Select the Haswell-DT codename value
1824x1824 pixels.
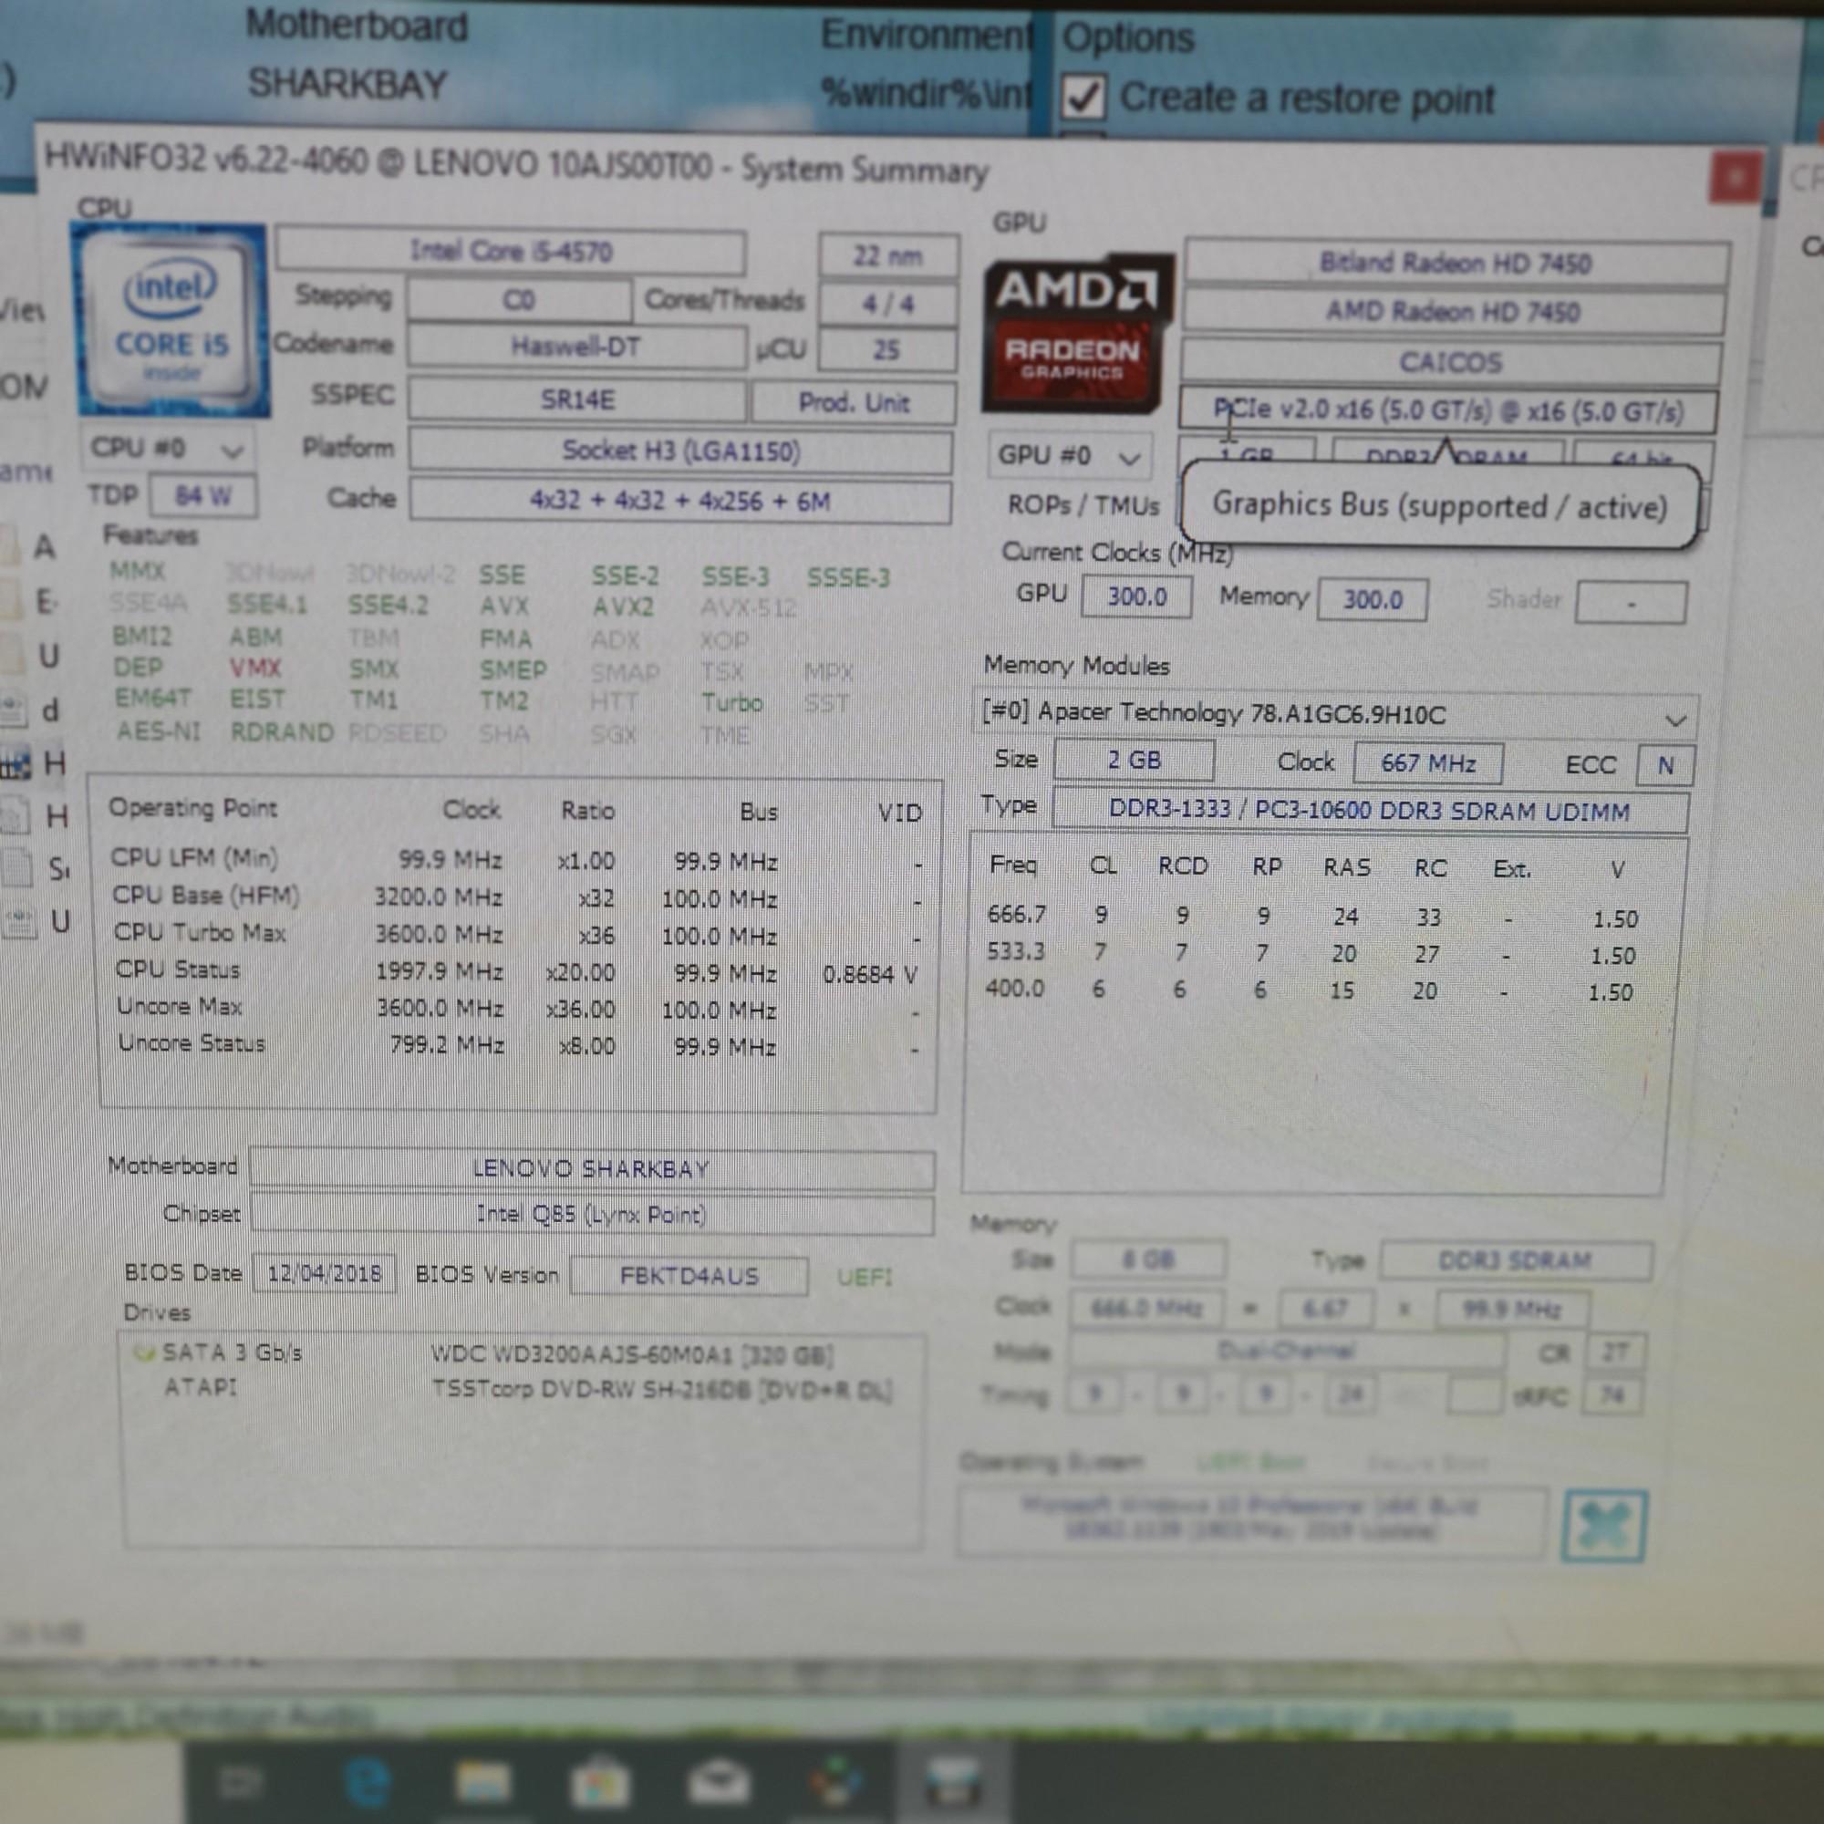coord(575,347)
